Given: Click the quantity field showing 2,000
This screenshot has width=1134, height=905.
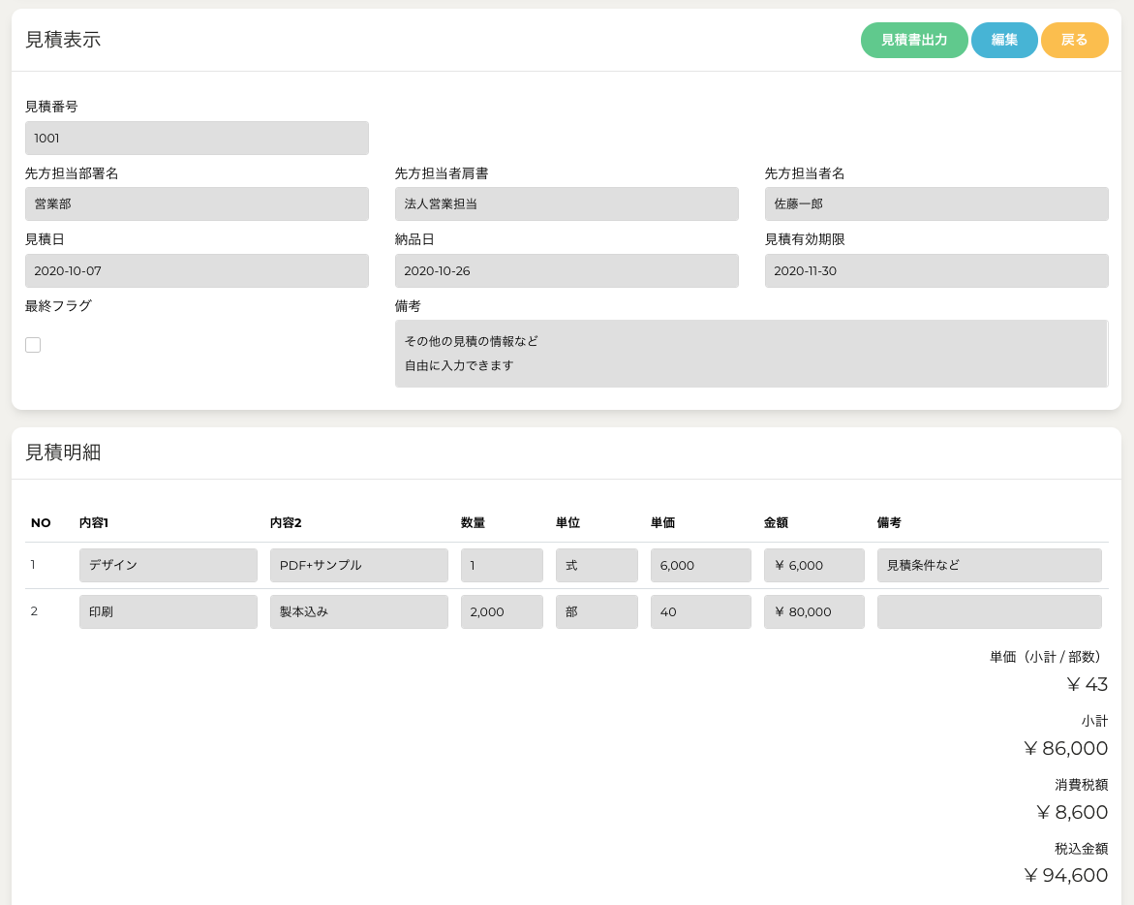Looking at the screenshot, I should (502, 612).
